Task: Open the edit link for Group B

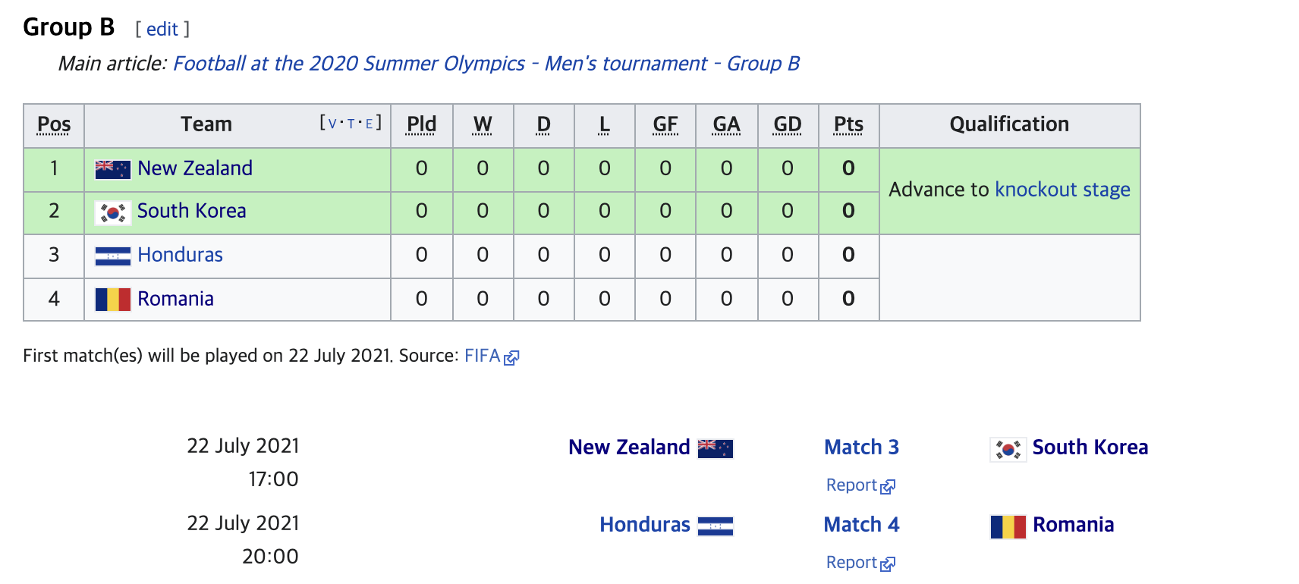Action: click(162, 29)
